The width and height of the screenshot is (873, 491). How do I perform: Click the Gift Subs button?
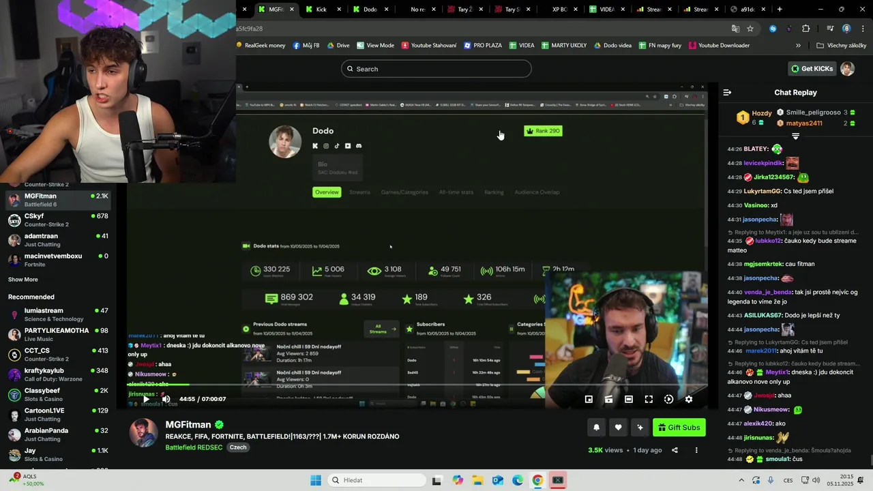point(679,428)
